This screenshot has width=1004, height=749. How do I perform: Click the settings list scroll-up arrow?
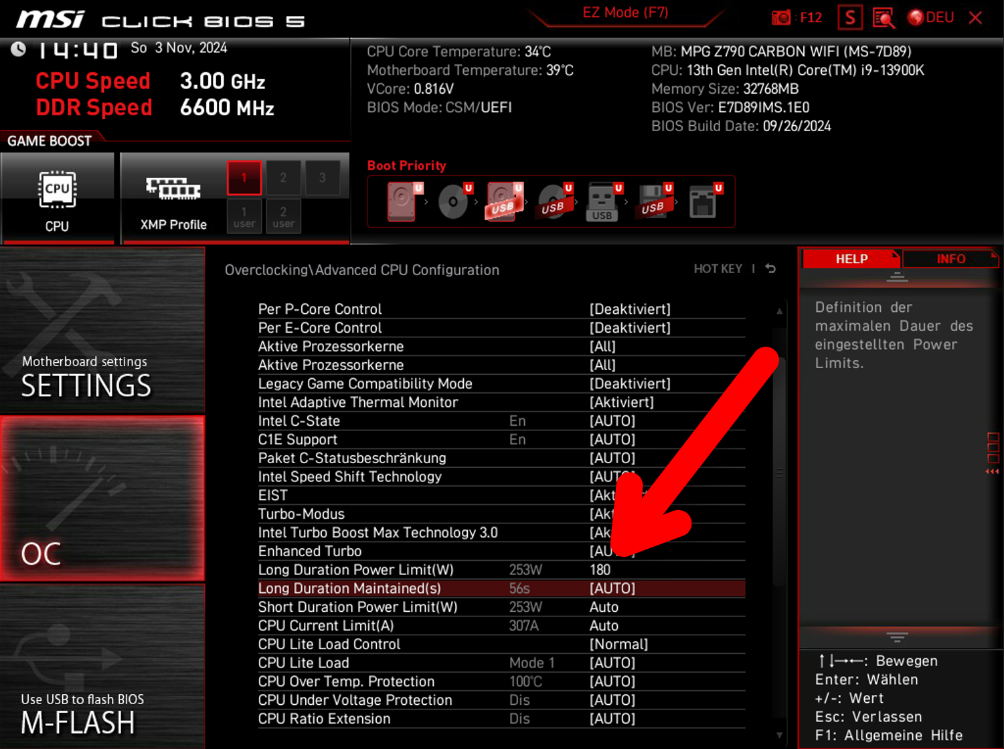click(779, 311)
